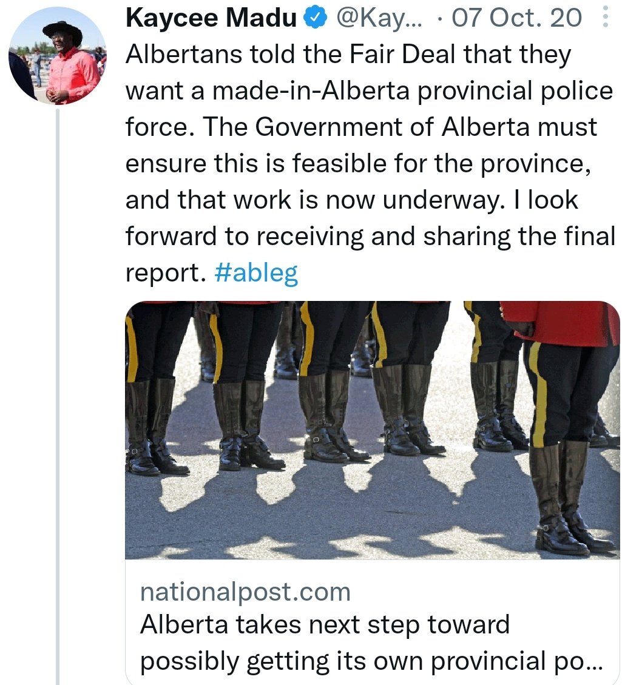This screenshot has width=642, height=685.
Task: Click the red serge jacket in the photo
Action: click(561, 322)
